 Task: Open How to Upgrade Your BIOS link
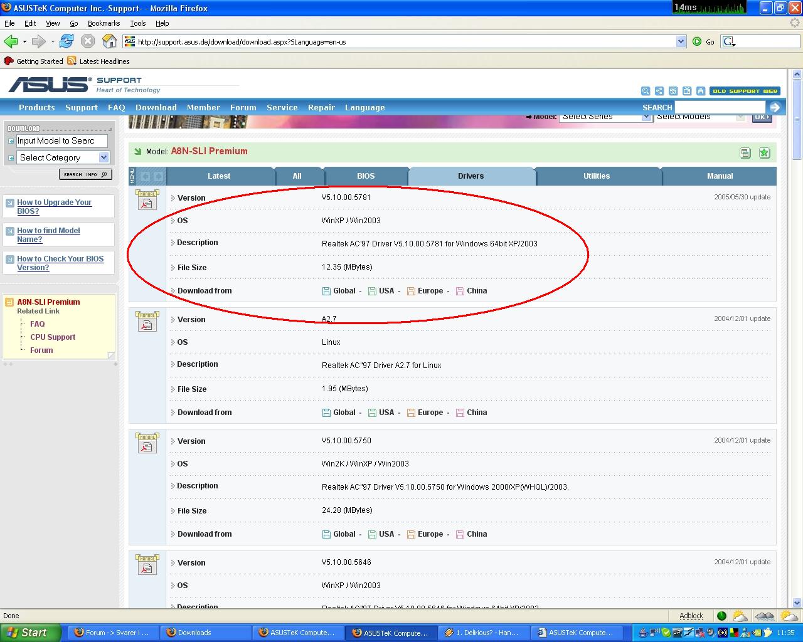click(x=55, y=206)
